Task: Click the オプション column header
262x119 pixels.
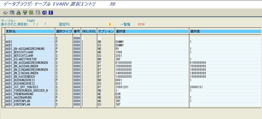Action: point(106,31)
